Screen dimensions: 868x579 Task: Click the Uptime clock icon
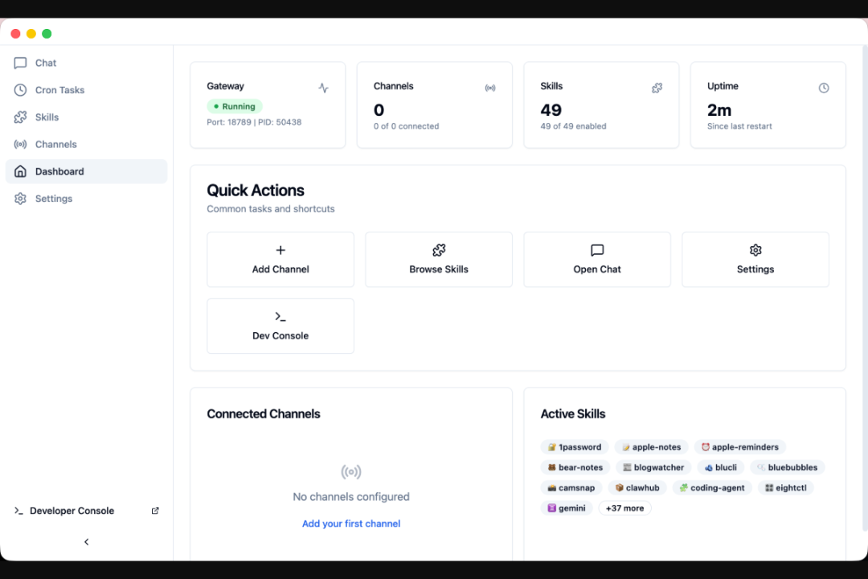pos(824,88)
